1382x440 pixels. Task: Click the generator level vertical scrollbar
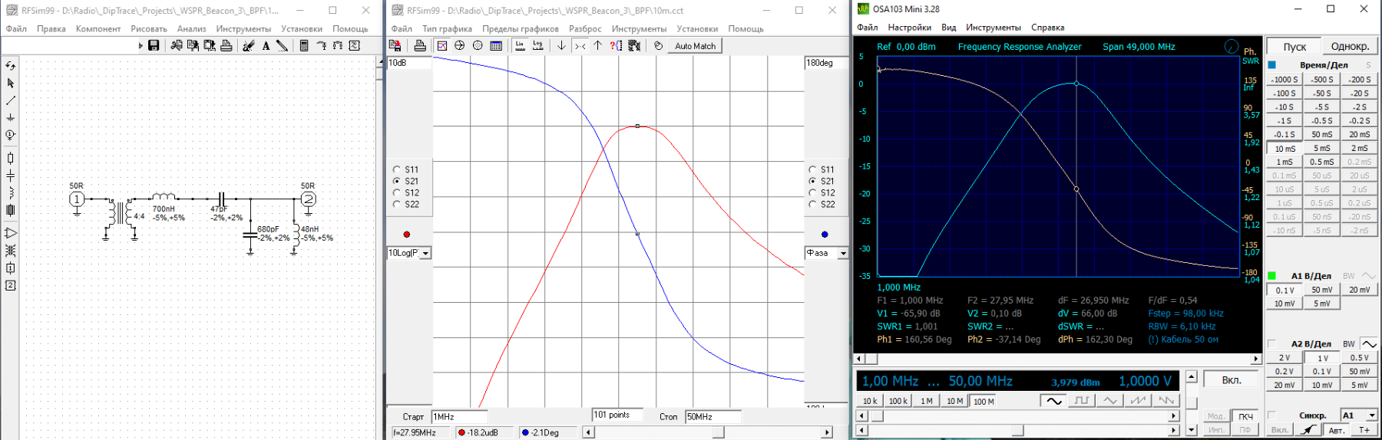coord(1192,403)
